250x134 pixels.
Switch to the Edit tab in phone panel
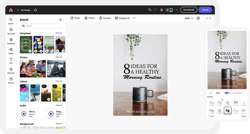tap(210, 93)
